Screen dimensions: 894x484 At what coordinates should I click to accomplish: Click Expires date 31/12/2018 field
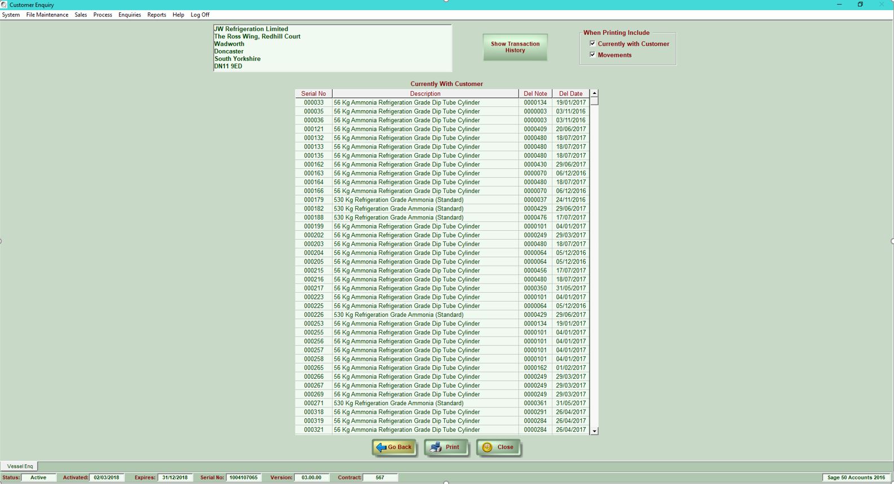175,477
